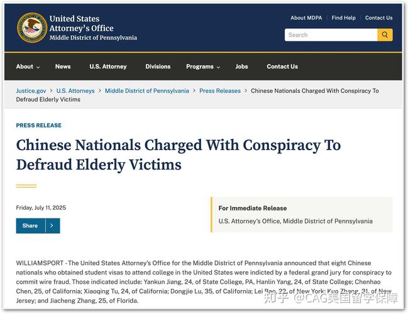Go to the Justice.gov breadcrumb link
The image size is (408, 314).
click(x=31, y=90)
